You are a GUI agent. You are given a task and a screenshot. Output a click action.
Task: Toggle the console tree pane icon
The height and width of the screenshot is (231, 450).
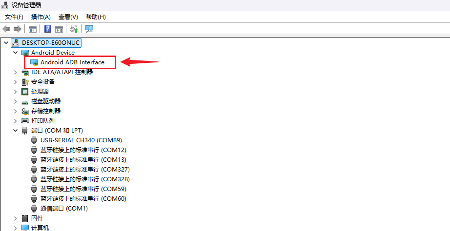(x=33, y=29)
